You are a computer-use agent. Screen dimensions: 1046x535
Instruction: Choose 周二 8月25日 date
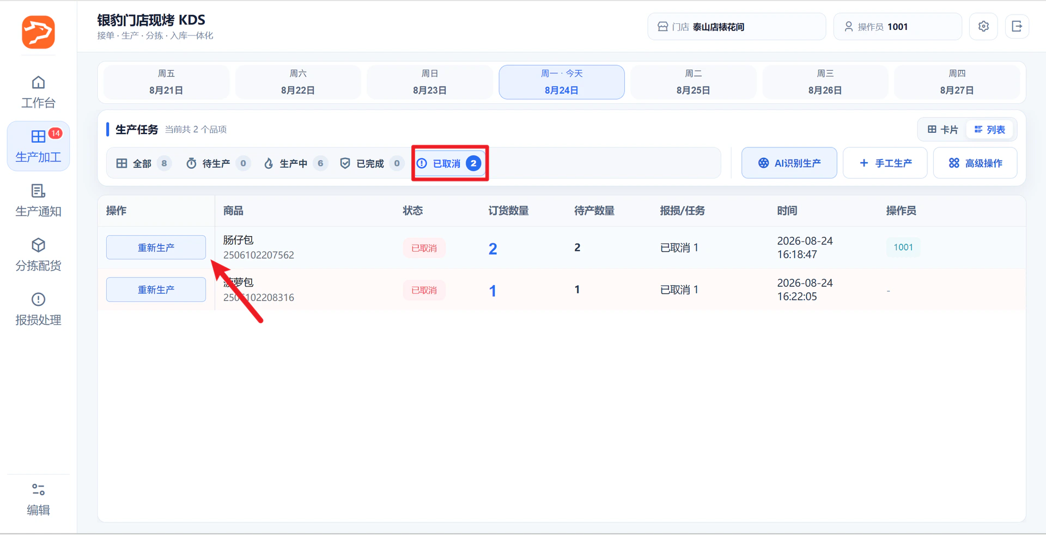694,82
